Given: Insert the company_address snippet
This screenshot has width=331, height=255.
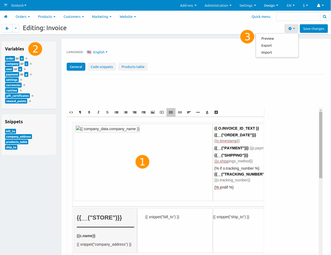Looking at the screenshot, I should coord(18,137).
